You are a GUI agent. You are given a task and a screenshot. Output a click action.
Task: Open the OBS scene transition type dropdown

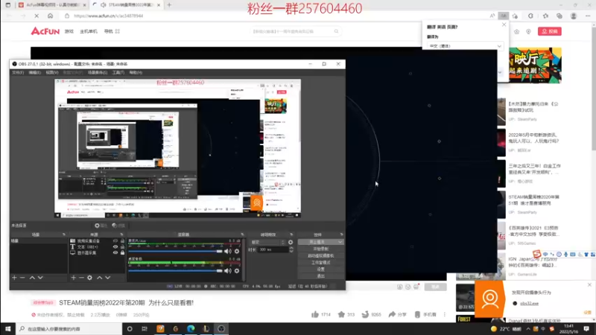coord(267,242)
